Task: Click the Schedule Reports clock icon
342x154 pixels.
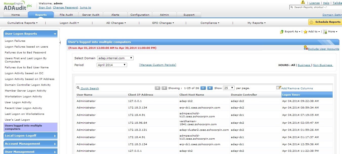Action: click(x=312, y=22)
